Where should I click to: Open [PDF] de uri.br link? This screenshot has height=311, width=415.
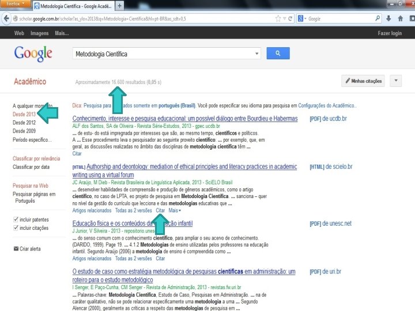(325, 272)
